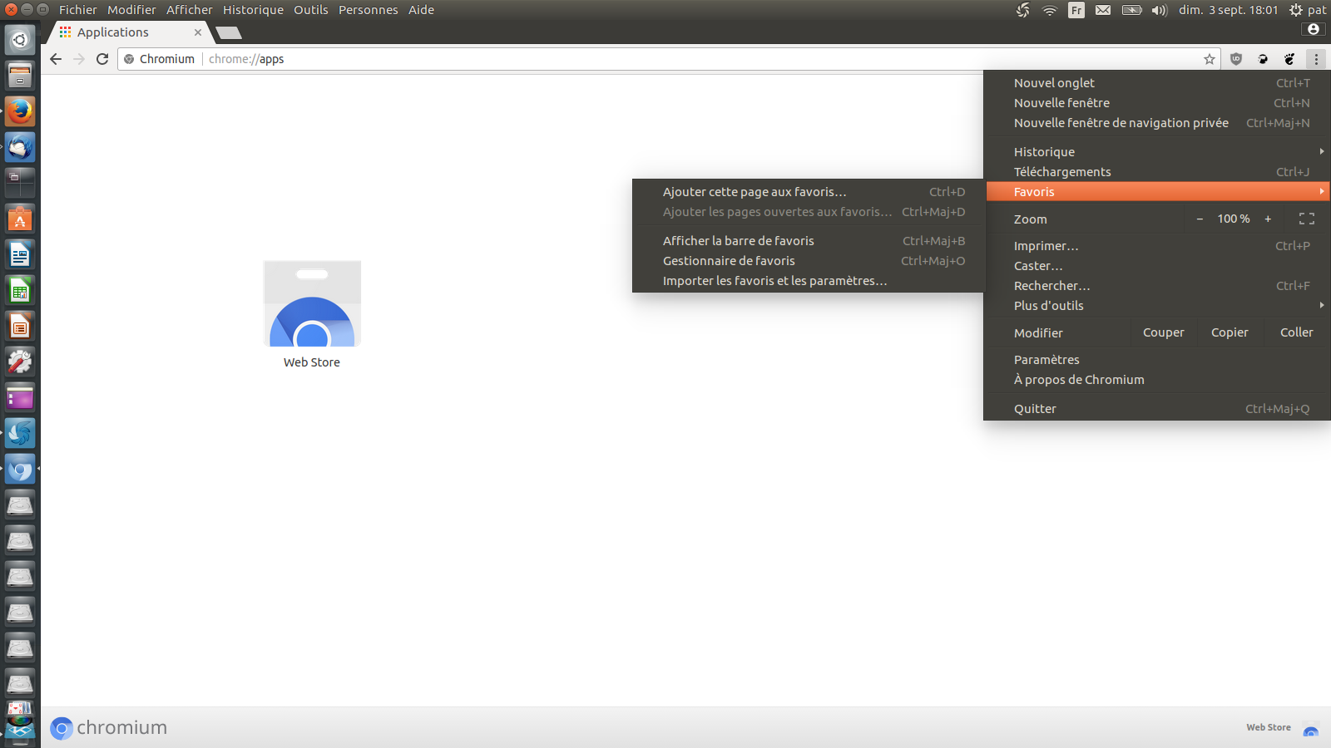Viewport: 1331px width, 748px height.
Task: Launch Firefox from the Ubuntu dock
Action: (20, 111)
